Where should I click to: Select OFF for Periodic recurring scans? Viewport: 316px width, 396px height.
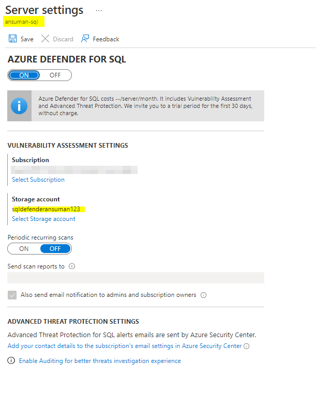tap(55, 248)
